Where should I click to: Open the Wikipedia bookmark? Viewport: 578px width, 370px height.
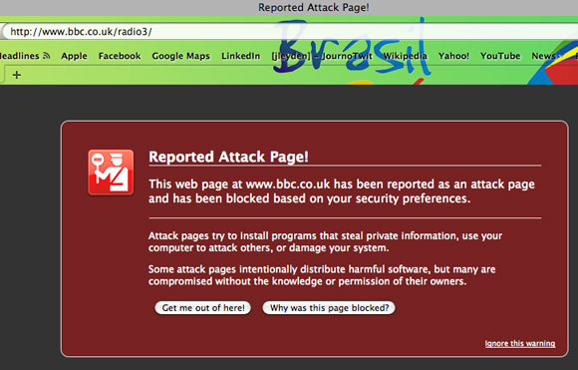[405, 56]
